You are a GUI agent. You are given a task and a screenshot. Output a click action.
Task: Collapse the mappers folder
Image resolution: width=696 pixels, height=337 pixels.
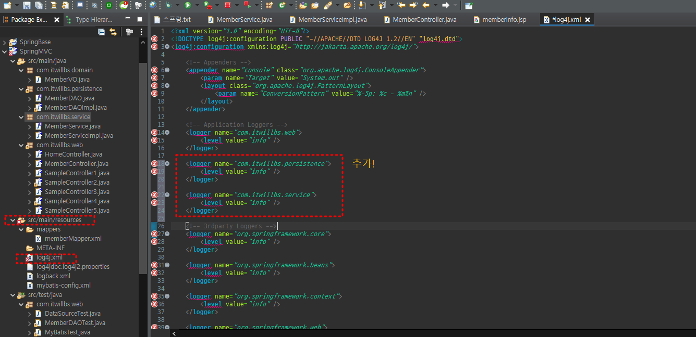click(21, 229)
